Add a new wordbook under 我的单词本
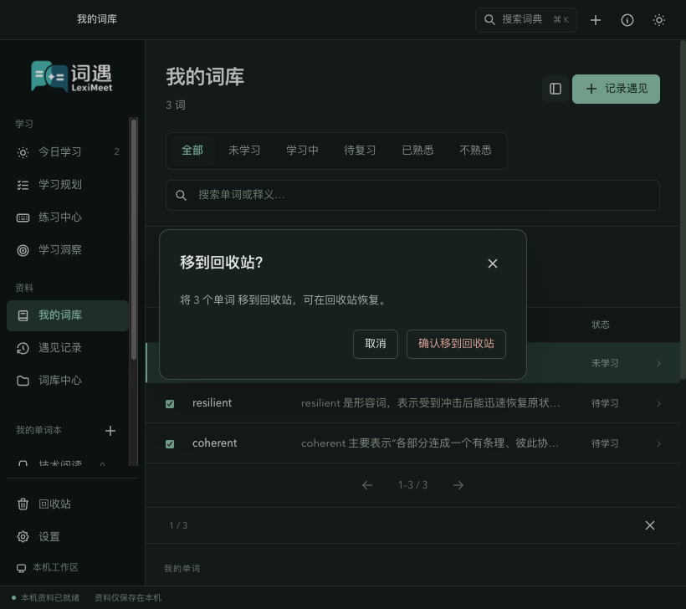 (110, 431)
